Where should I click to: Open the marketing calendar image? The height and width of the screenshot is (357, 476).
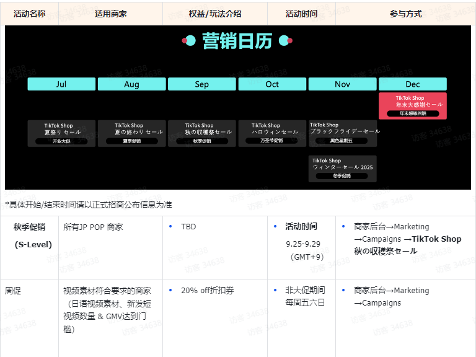pos(238,107)
